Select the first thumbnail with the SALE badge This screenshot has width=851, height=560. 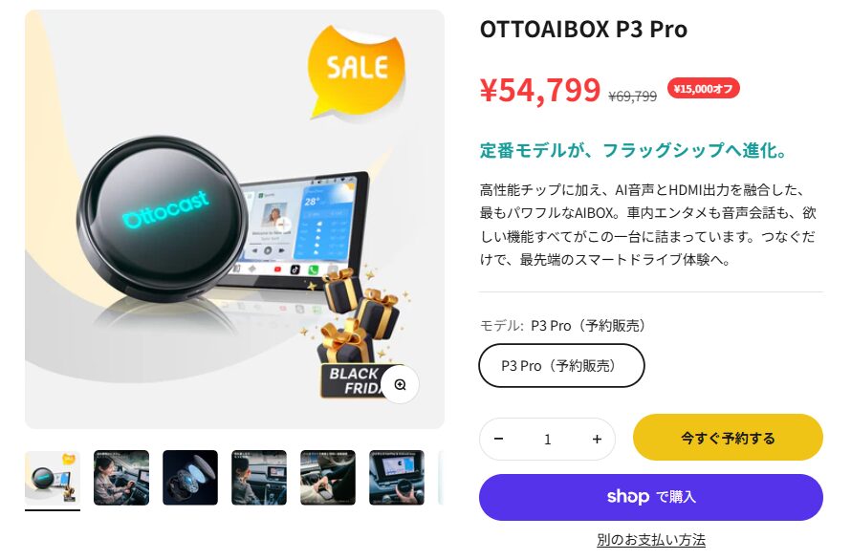click(53, 478)
